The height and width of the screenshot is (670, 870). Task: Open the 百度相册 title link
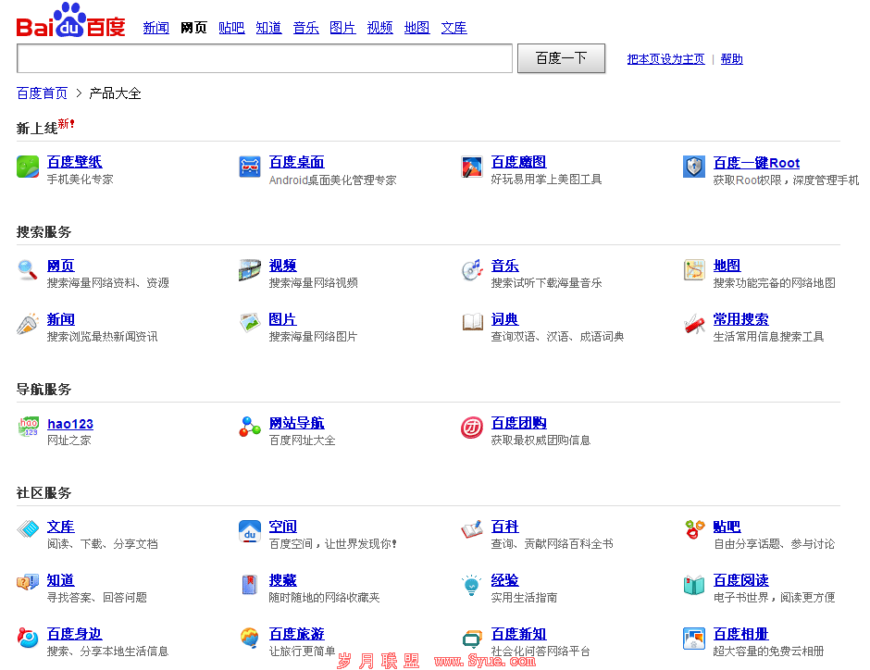pos(740,633)
